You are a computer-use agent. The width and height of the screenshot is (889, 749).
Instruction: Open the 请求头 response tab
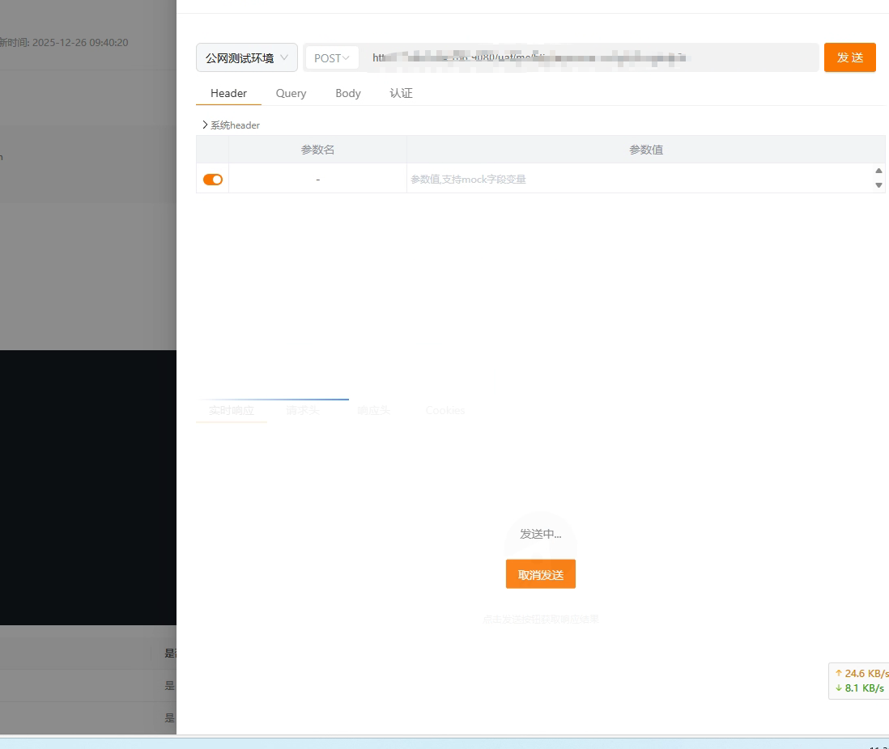303,410
